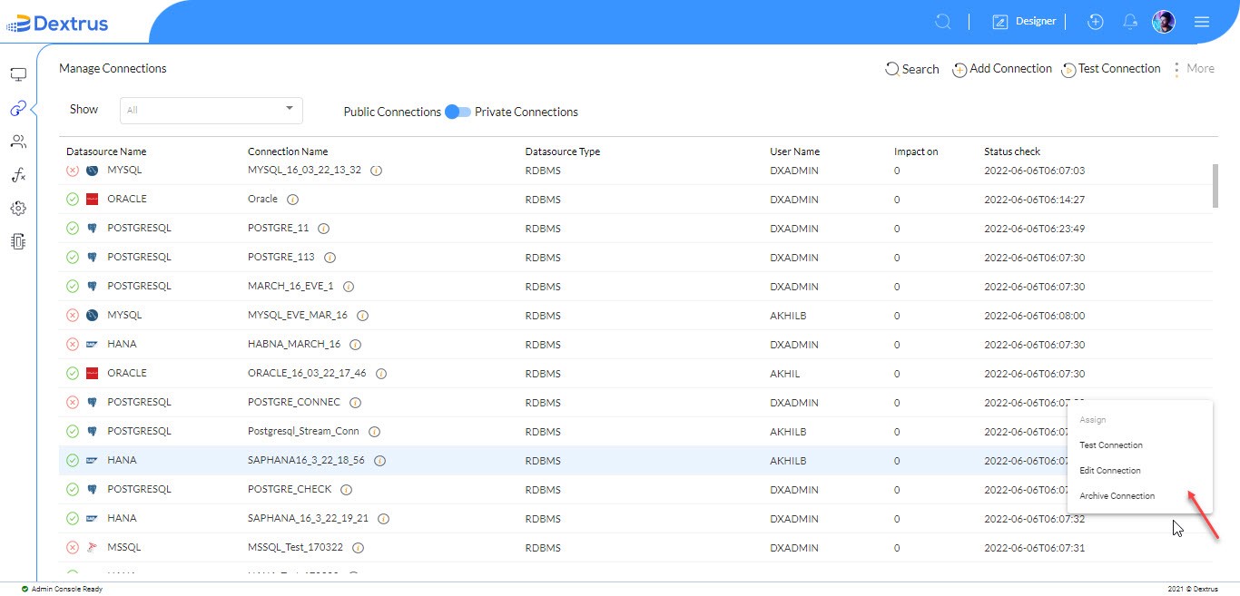Image resolution: width=1240 pixels, height=596 pixels.
Task: Open the hamburger menu
Action: pos(1202,22)
